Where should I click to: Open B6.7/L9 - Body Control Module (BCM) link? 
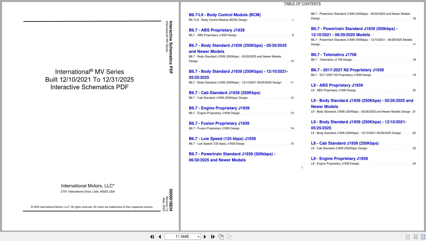(225, 15)
